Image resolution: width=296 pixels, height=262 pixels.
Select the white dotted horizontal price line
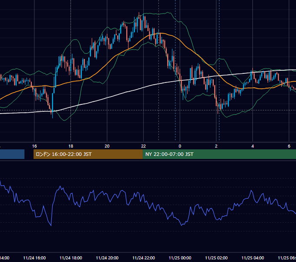pyautogui.click(x=148, y=110)
